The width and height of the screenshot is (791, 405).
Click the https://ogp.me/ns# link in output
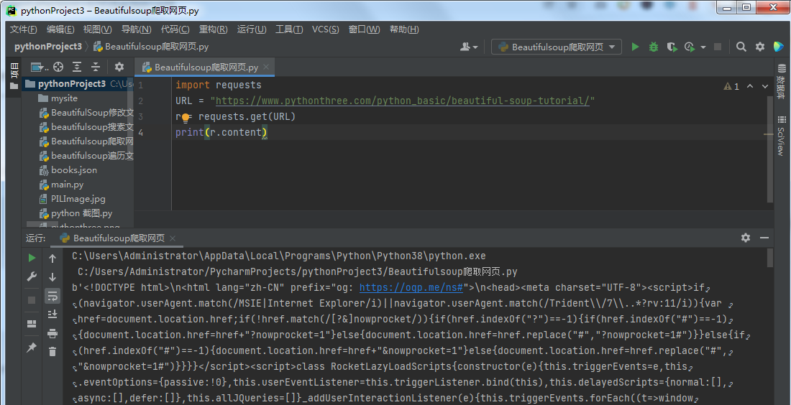pyautogui.click(x=411, y=288)
